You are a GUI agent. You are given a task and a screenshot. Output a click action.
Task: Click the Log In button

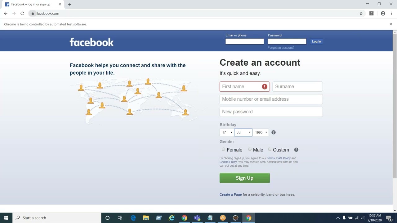pyautogui.click(x=316, y=42)
